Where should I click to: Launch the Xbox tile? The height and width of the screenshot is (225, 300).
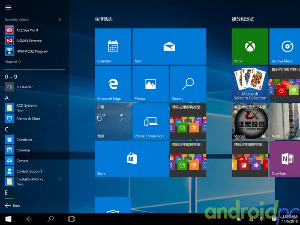(x=250, y=46)
